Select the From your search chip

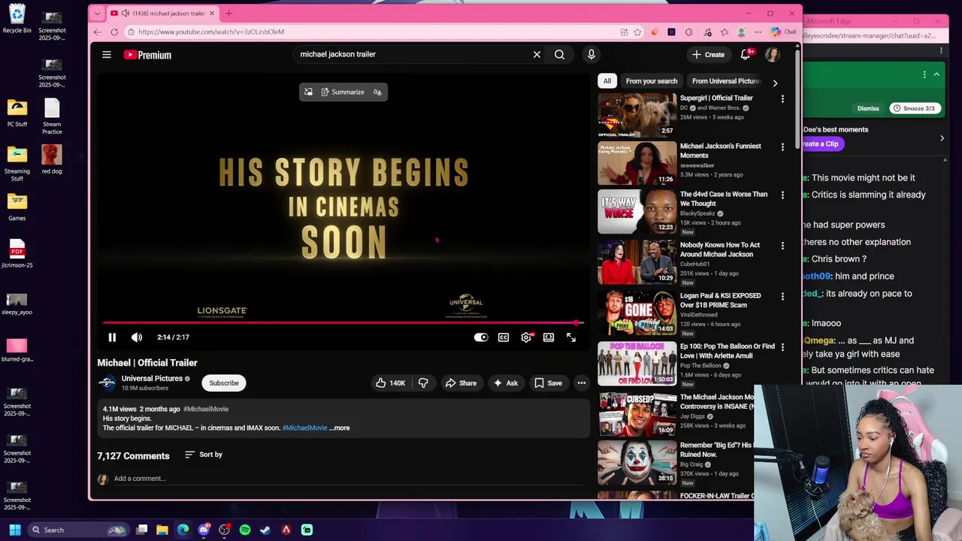pyautogui.click(x=652, y=81)
